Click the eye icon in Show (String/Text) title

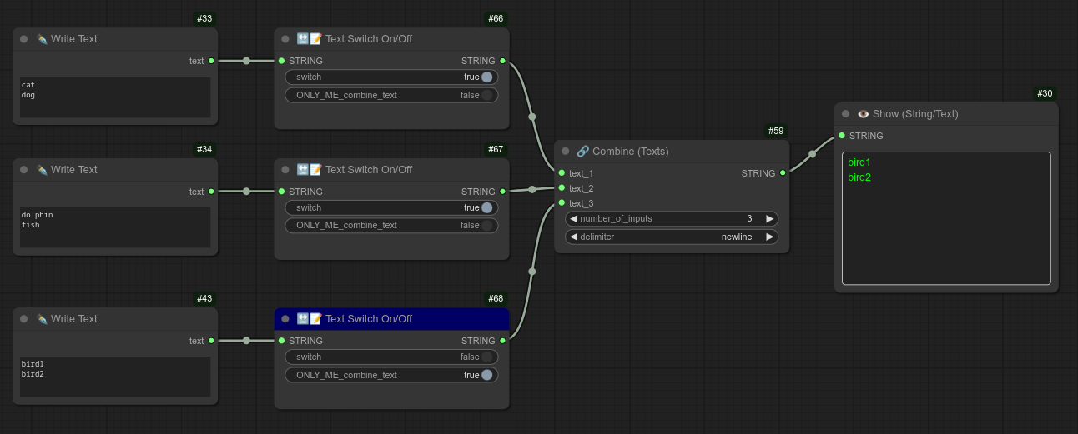tap(864, 114)
